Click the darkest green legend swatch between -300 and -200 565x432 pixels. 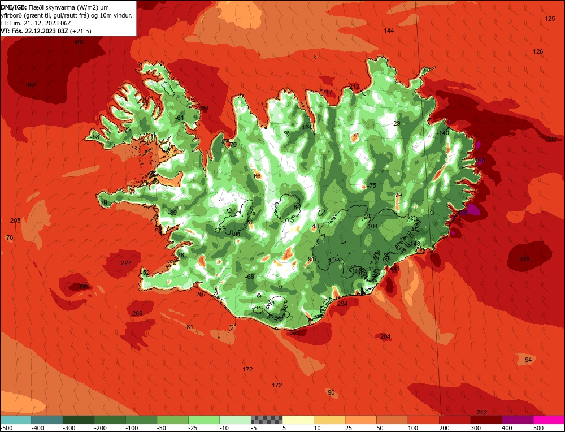tap(79, 420)
